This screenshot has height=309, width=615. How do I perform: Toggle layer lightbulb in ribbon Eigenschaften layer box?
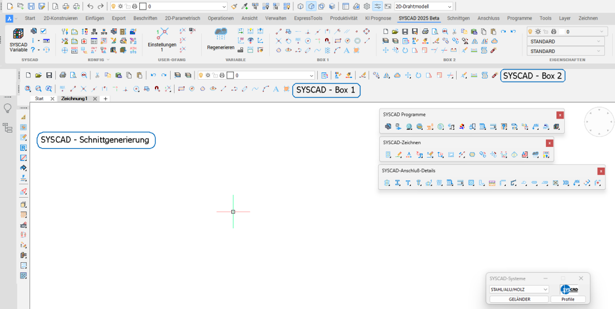pos(531,32)
